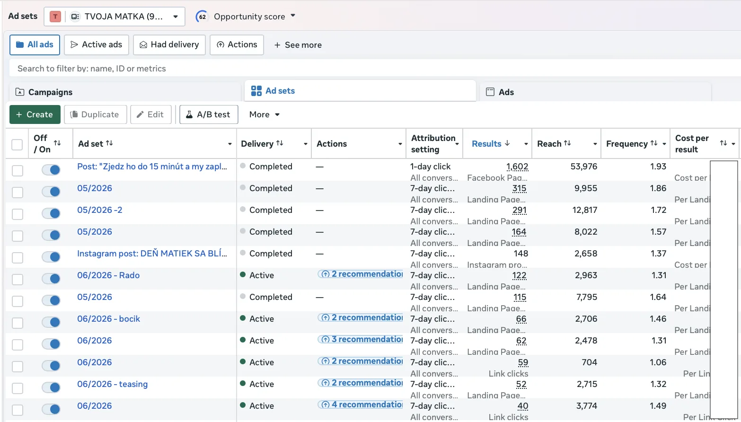Open the More dropdown menu

[x=265, y=114]
